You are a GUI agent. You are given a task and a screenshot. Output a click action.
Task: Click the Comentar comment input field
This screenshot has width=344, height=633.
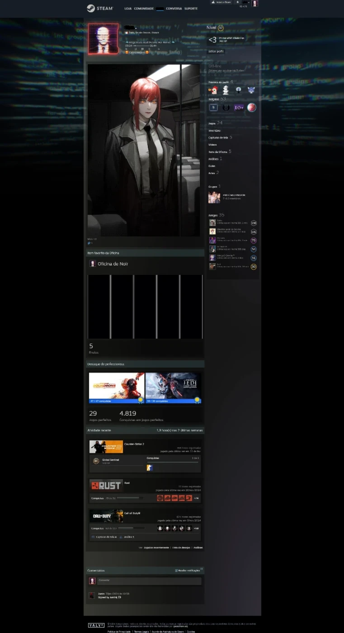click(149, 581)
